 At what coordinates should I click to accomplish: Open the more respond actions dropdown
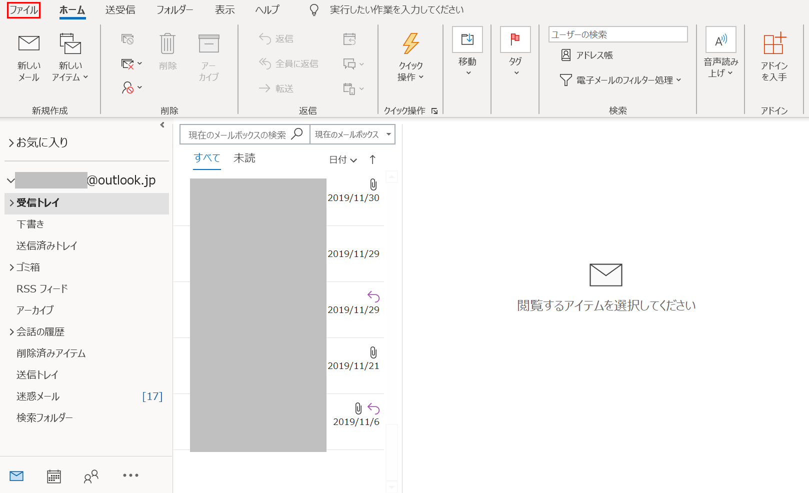(x=353, y=88)
